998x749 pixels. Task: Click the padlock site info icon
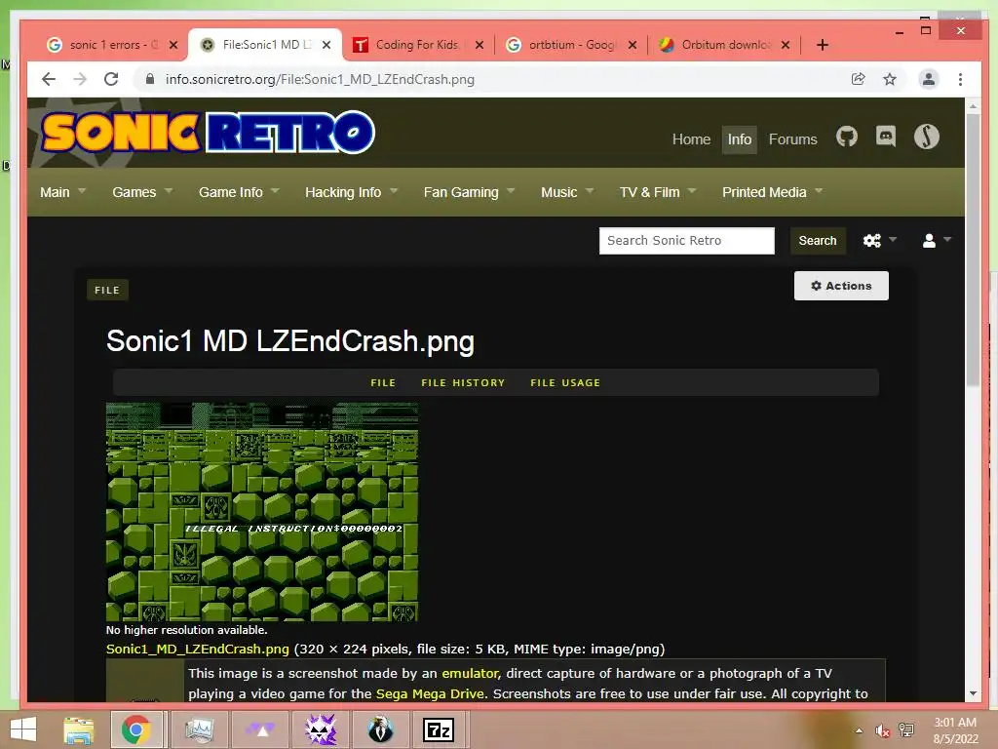pyautogui.click(x=150, y=79)
